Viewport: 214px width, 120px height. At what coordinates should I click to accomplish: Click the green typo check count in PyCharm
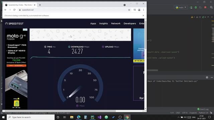(204, 17)
